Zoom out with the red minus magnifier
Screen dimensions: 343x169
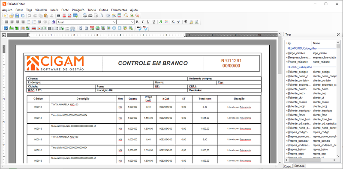coord(137,15)
